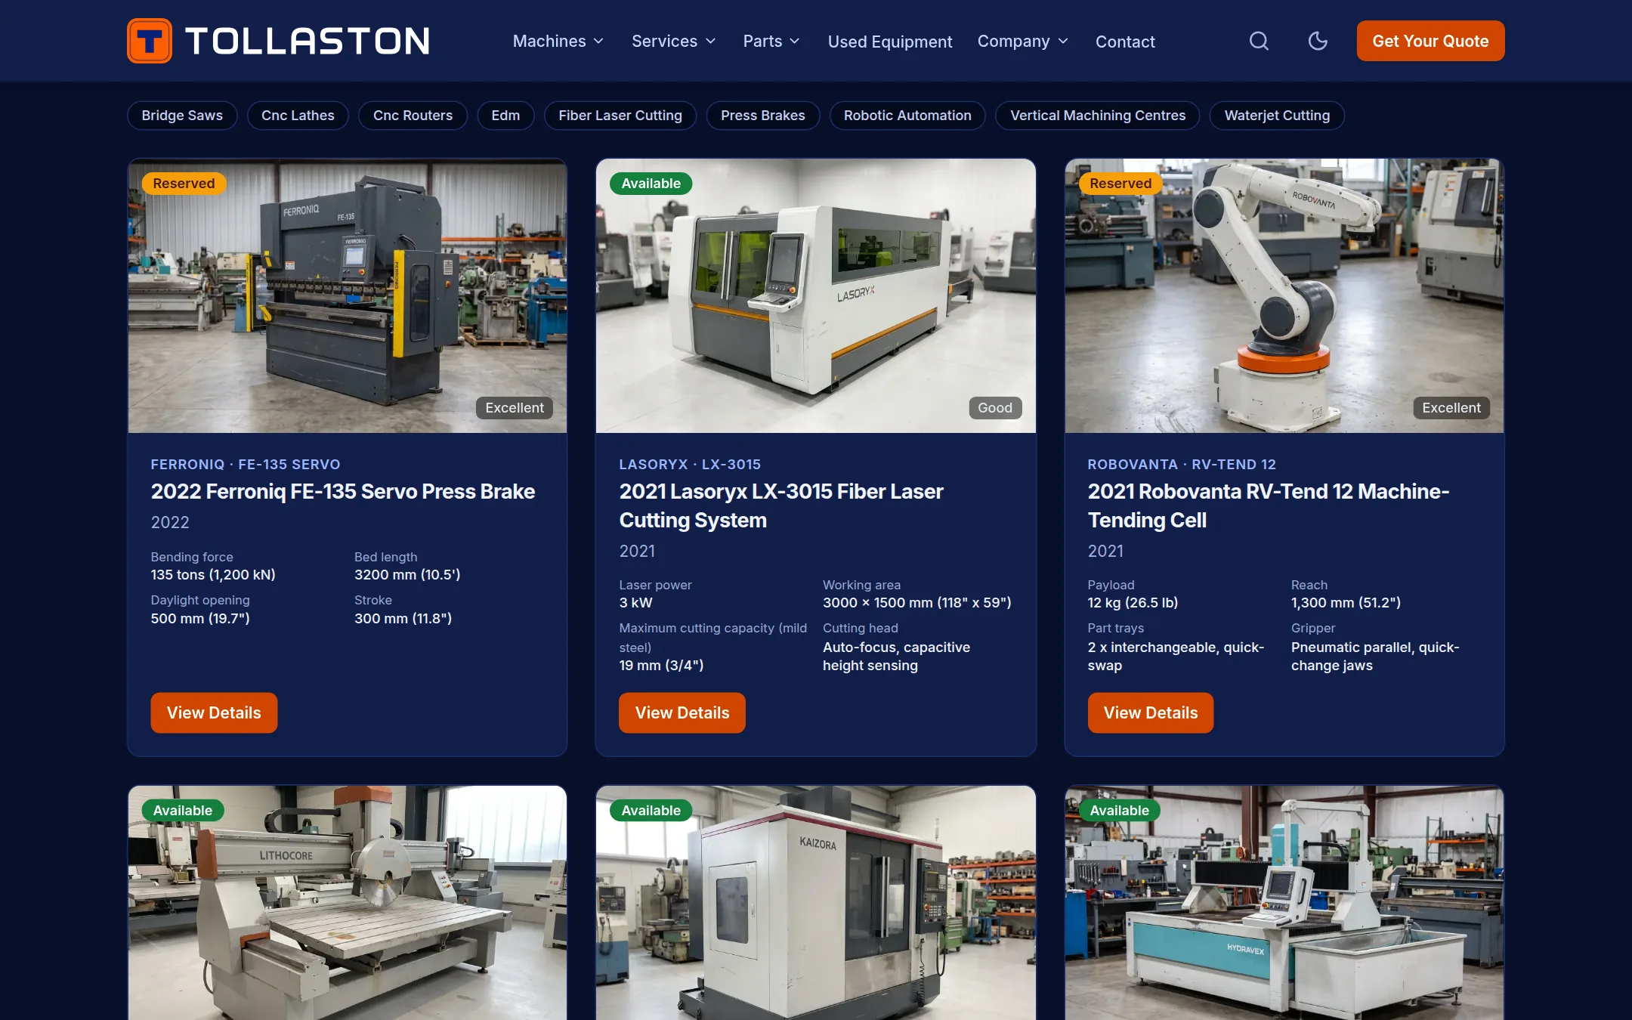Click the Get Your Quote button
The image size is (1632, 1020).
tap(1430, 41)
